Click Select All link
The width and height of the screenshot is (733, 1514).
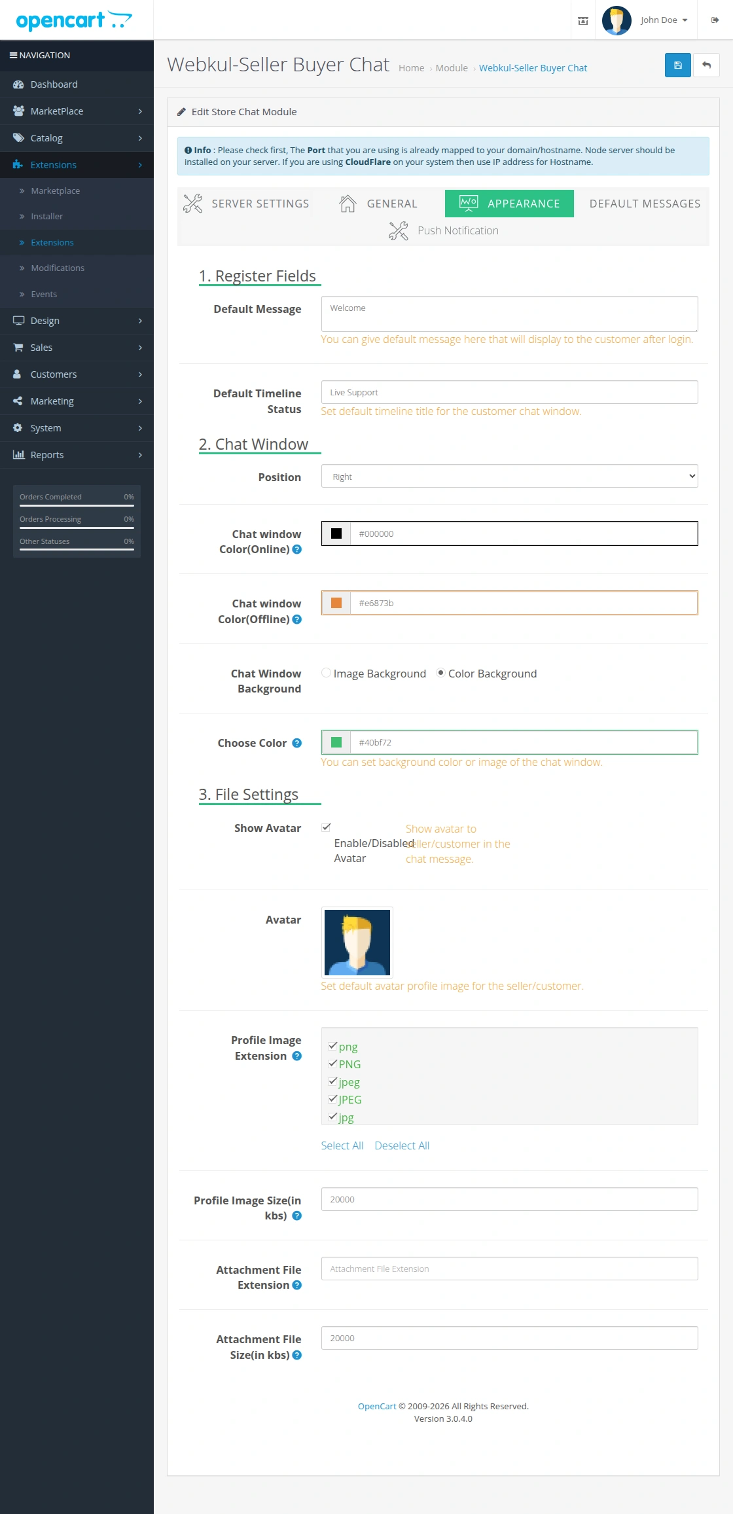(x=342, y=1145)
